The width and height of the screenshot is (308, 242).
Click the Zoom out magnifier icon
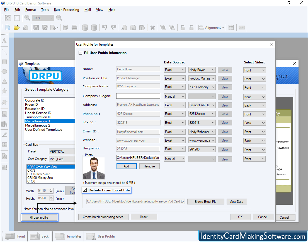59,18
